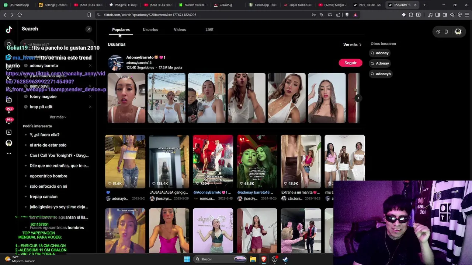Select recent search 'tobey maguire'
The height and width of the screenshot is (265, 472).
click(x=43, y=96)
